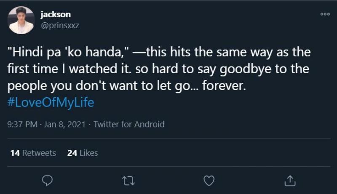Click the "Twitter for Android" source label

(129, 124)
